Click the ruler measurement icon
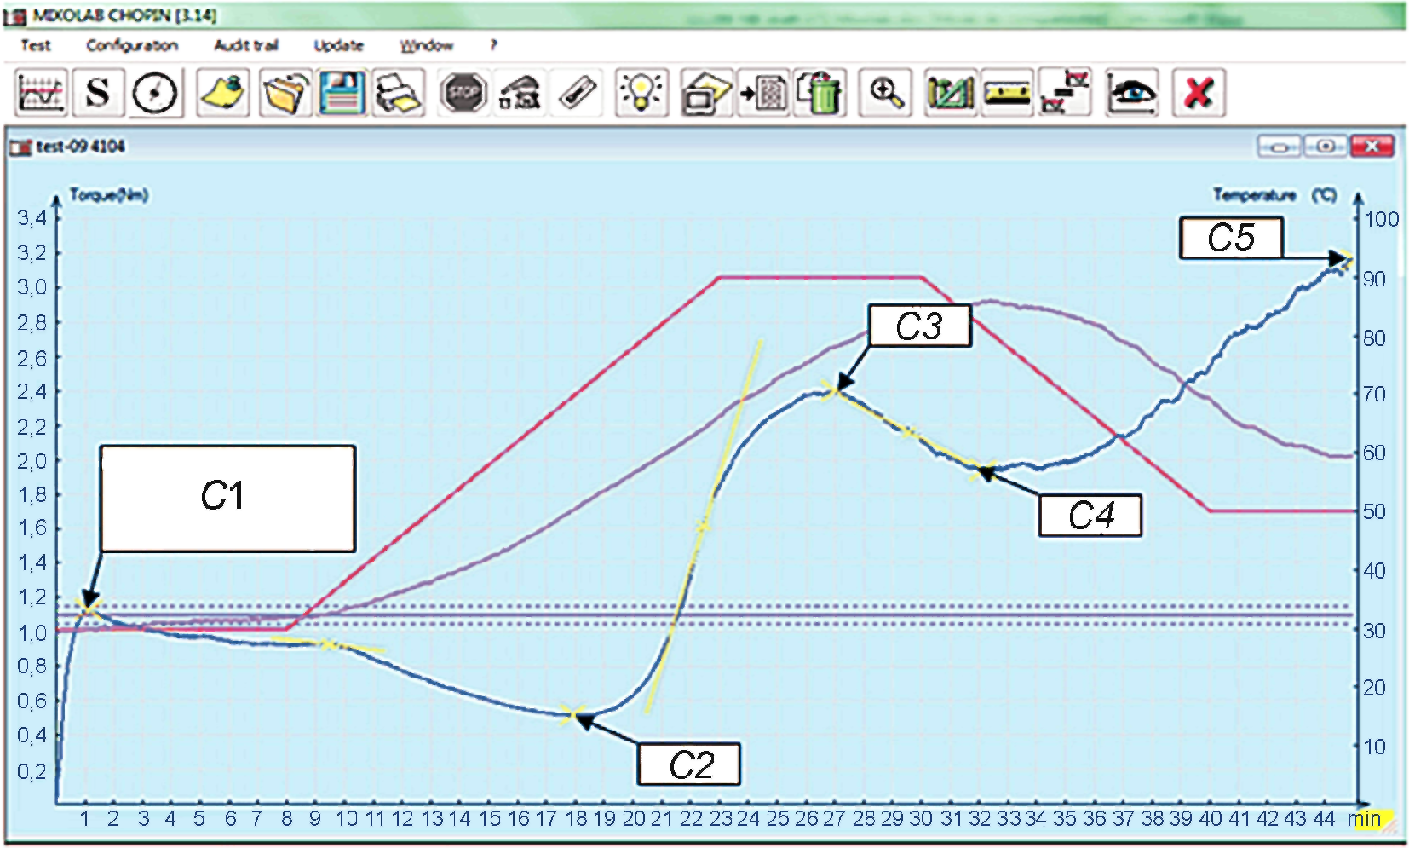The height and width of the screenshot is (848, 1409). [1007, 93]
